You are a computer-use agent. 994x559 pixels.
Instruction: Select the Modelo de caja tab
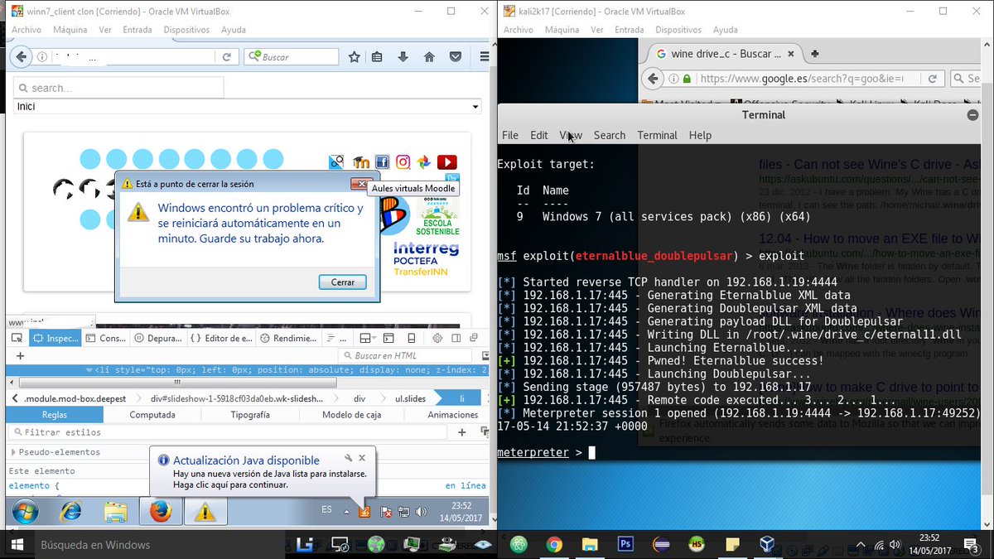(x=352, y=415)
